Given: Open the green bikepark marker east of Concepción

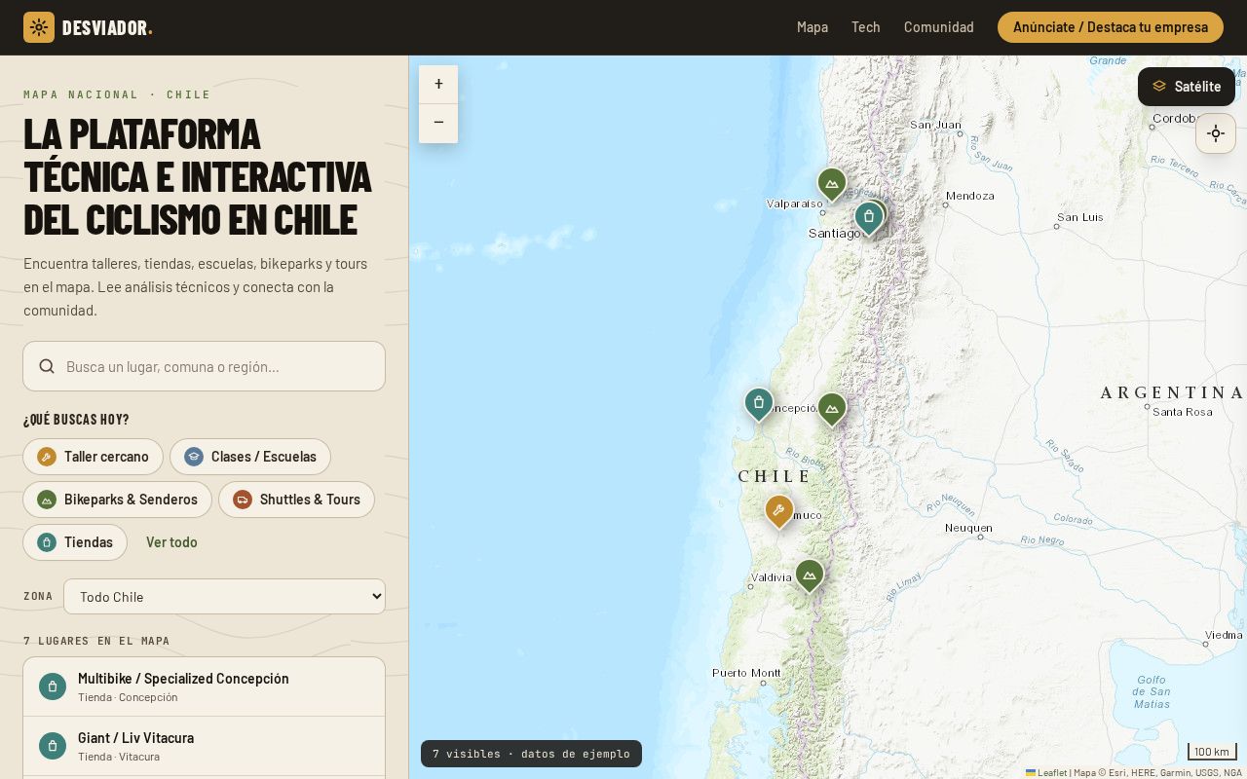Looking at the screenshot, I should click(831, 410).
